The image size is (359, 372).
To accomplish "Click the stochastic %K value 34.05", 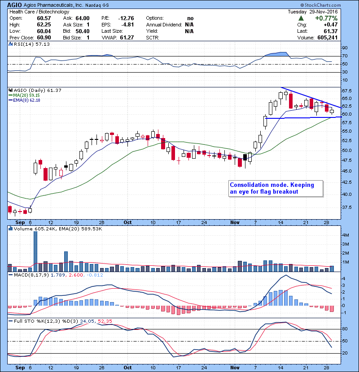I will tap(87, 321).
